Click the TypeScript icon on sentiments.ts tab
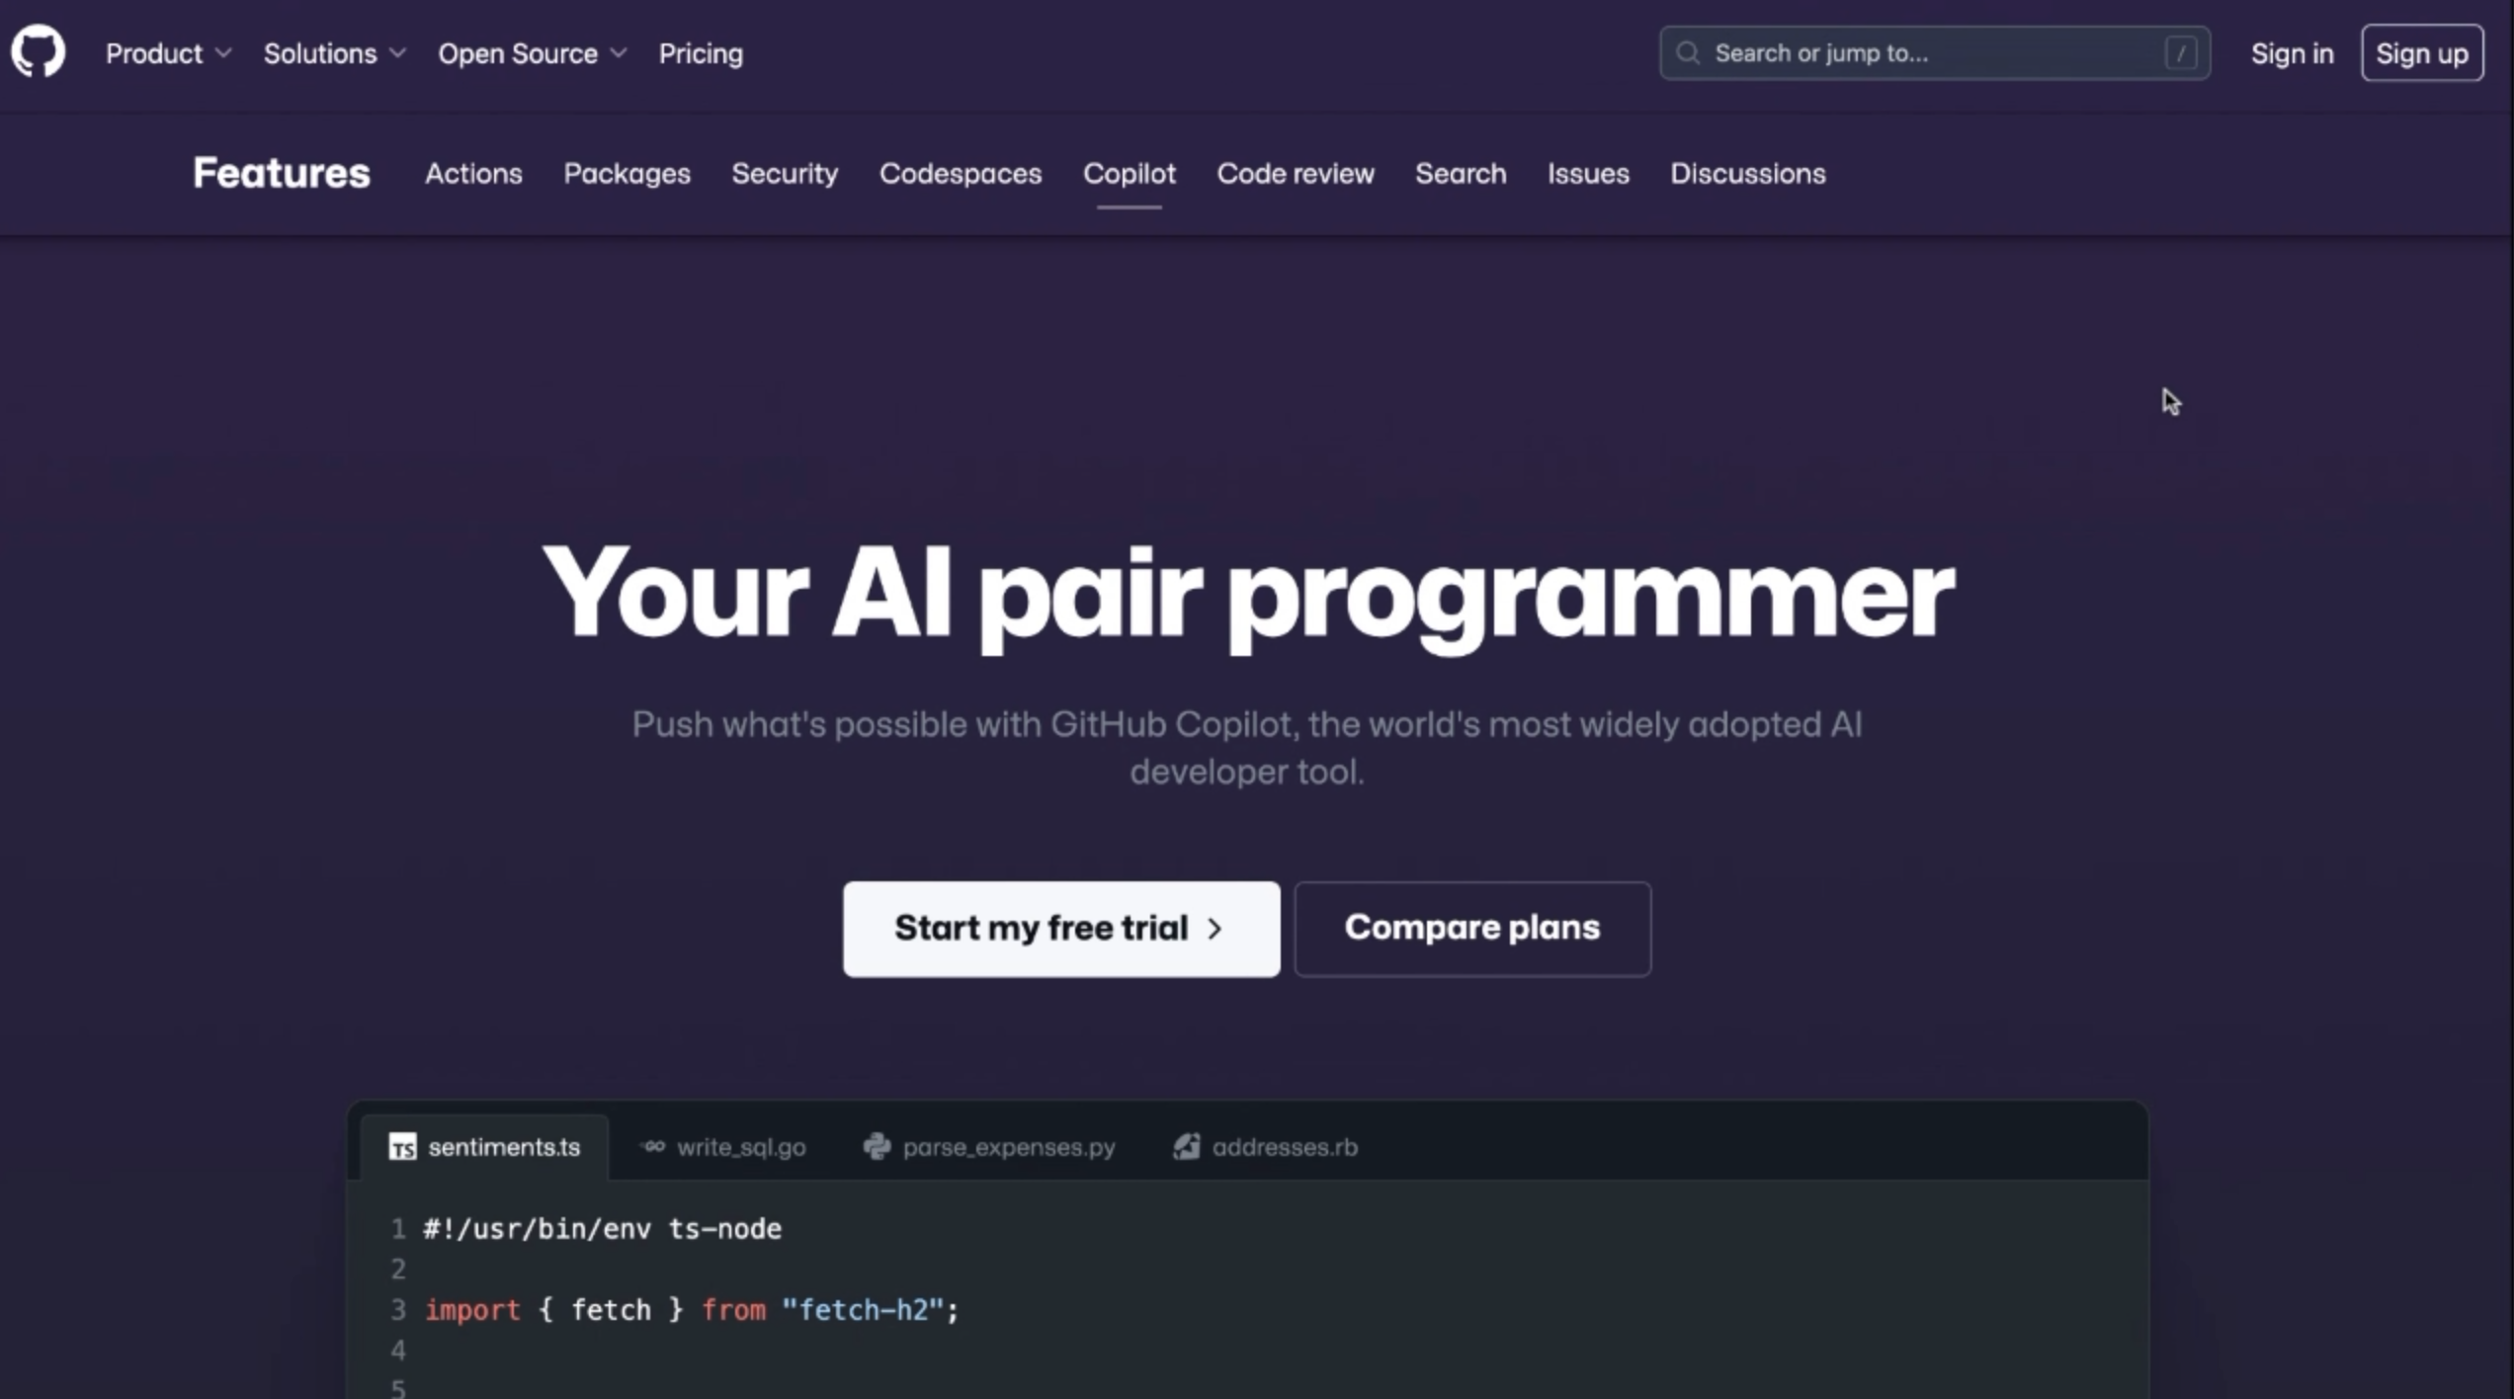 [402, 1147]
